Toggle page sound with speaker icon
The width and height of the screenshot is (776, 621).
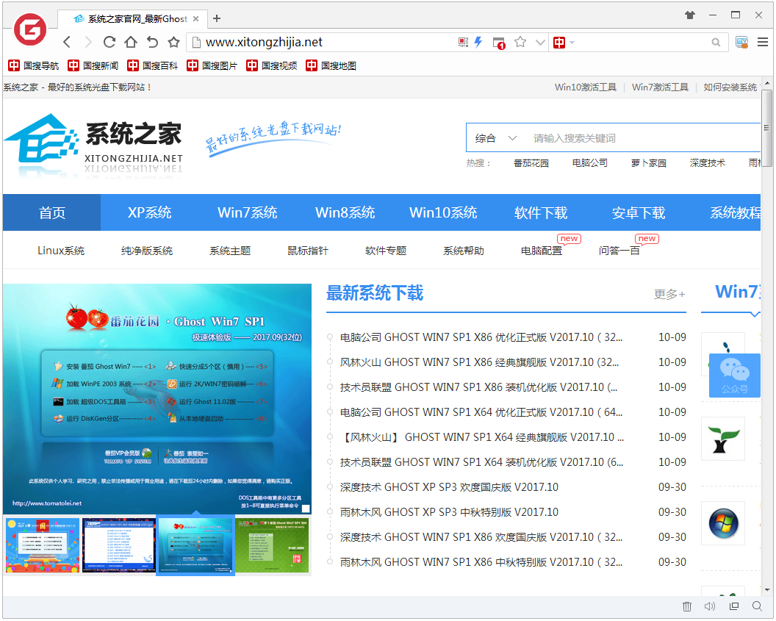[710, 606]
